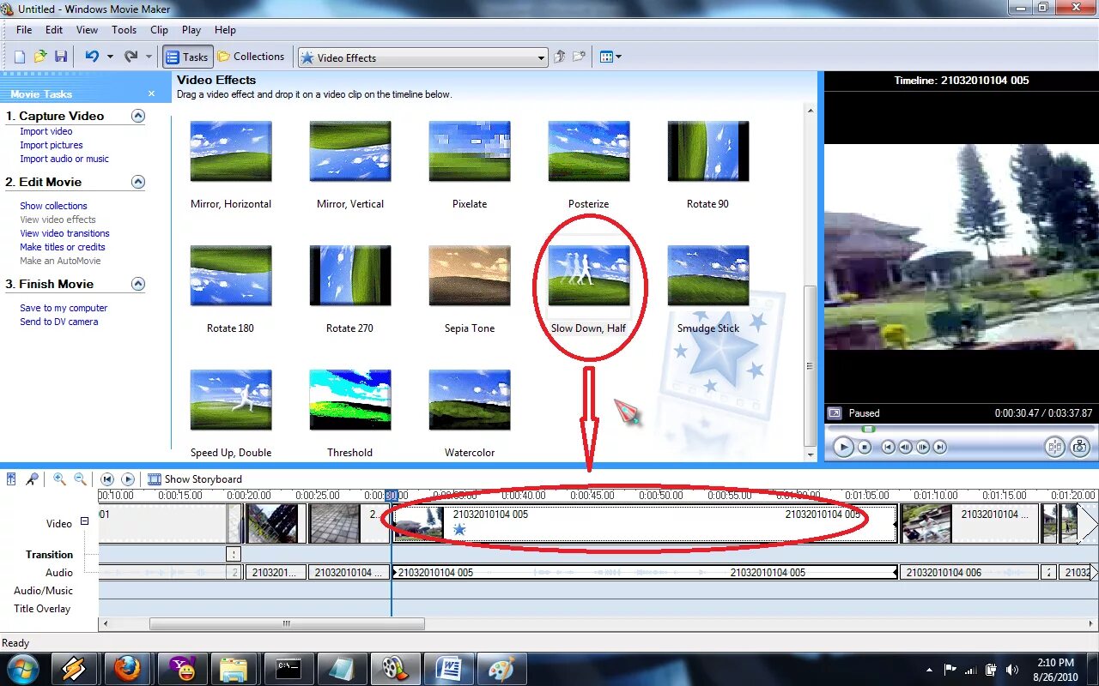Save project with the floppy disk icon
This screenshot has width=1099, height=686.
pyautogui.click(x=61, y=57)
